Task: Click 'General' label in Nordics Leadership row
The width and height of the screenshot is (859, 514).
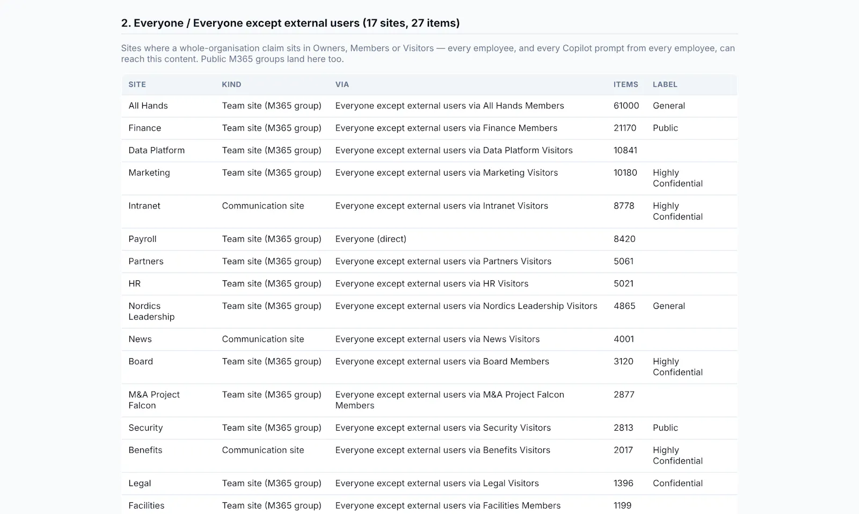Action: (x=669, y=306)
